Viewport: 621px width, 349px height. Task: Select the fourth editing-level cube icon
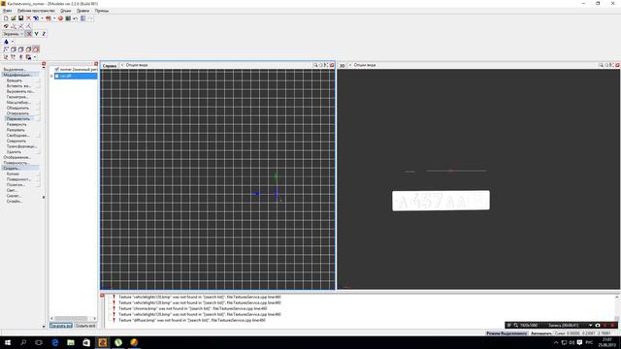click(28, 49)
